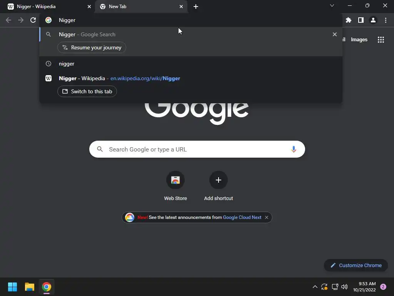Open the Web Store shortcut
394x296 pixels.
175,186
